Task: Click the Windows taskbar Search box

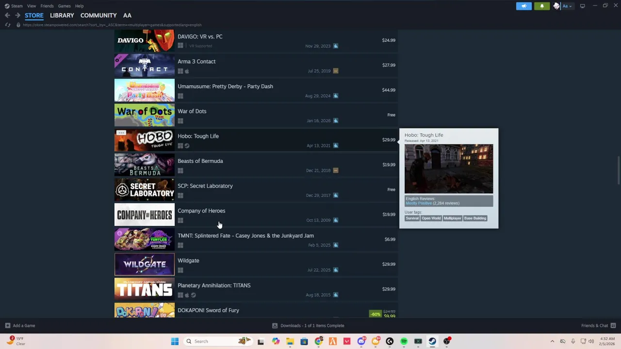Action: 219,341
